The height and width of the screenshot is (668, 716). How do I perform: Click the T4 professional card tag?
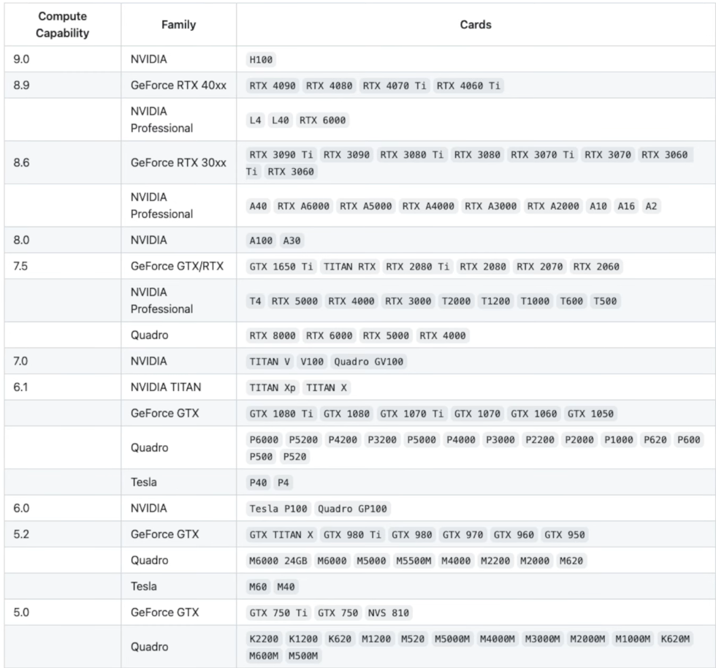coord(255,301)
